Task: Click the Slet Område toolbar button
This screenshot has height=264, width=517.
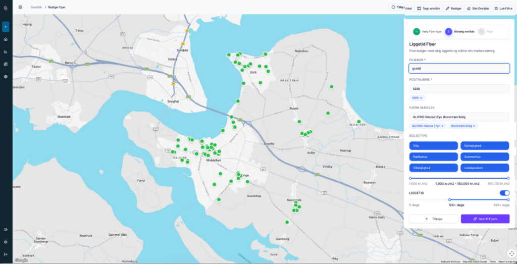Action: click(478, 8)
